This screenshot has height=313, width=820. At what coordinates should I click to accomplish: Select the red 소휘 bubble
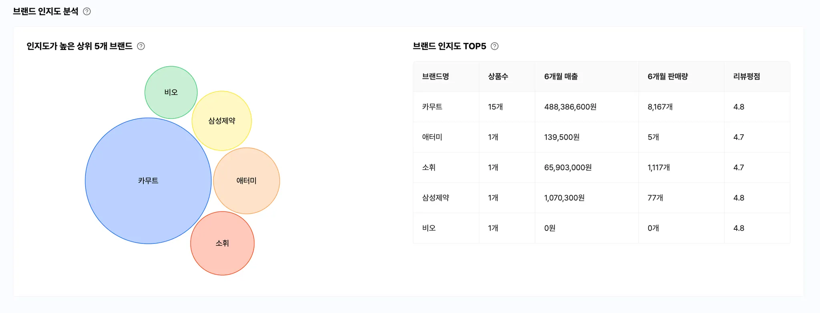(x=222, y=243)
